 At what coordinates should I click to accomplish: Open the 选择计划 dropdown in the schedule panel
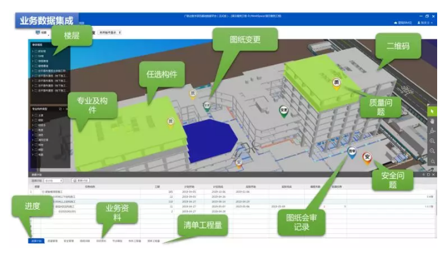click(x=53, y=181)
